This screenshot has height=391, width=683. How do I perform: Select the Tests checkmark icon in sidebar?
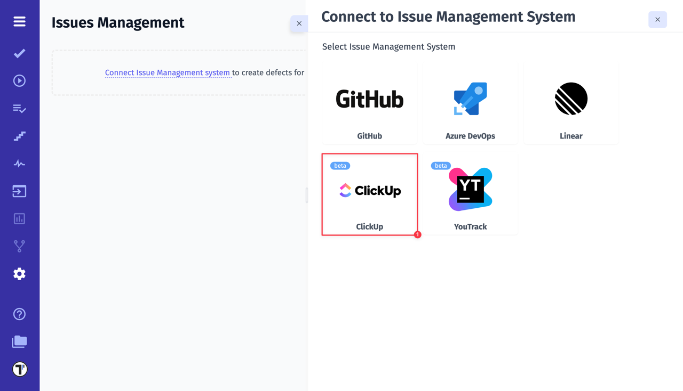19,53
